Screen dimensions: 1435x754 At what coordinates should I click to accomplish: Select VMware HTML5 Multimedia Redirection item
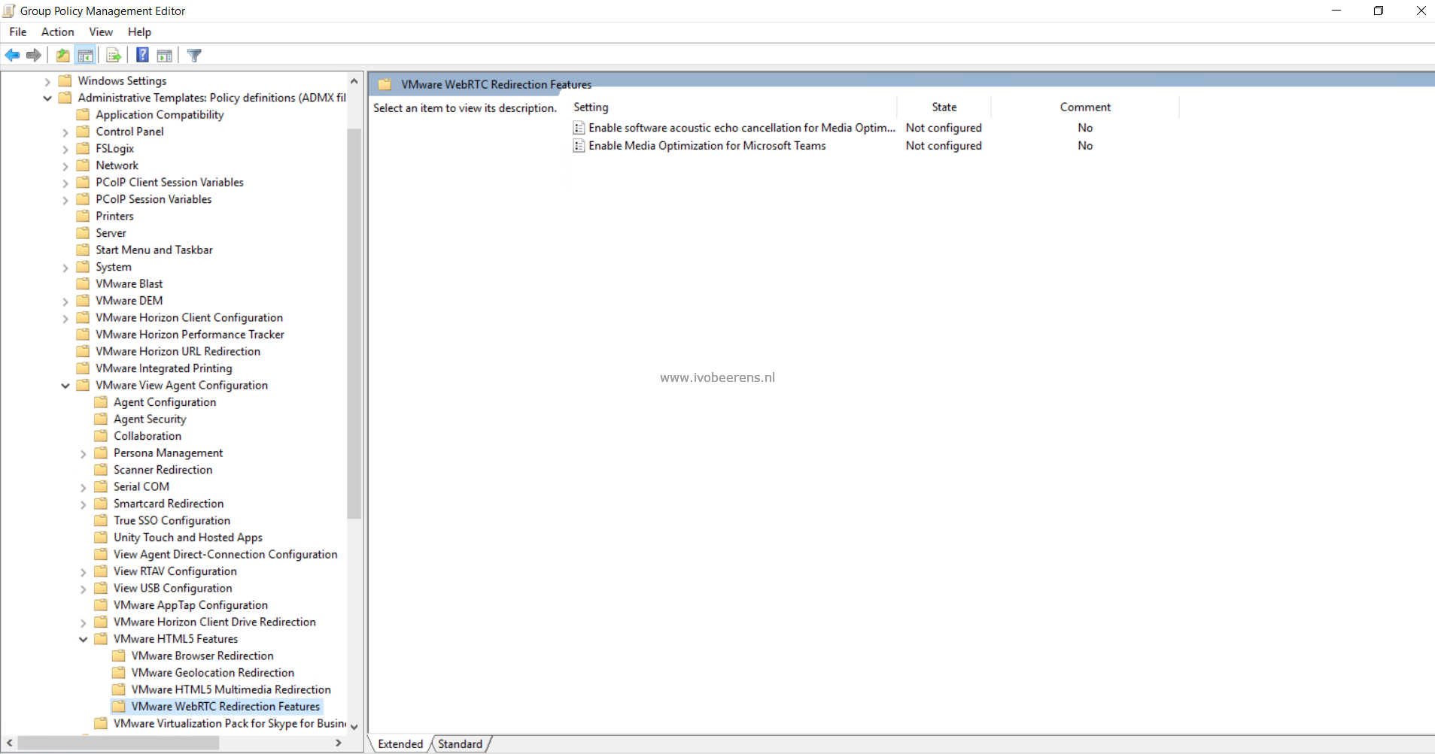(x=231, y=689)
